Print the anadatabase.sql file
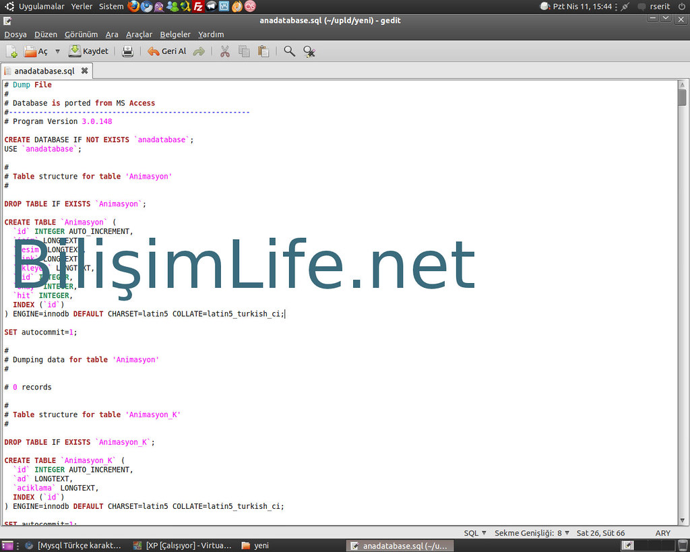Screen dimensions: 690x552 tap(127, 51)
